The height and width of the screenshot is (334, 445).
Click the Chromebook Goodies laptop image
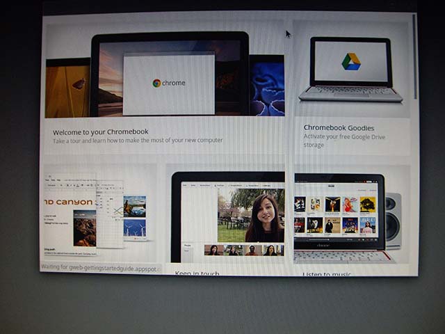350,70
